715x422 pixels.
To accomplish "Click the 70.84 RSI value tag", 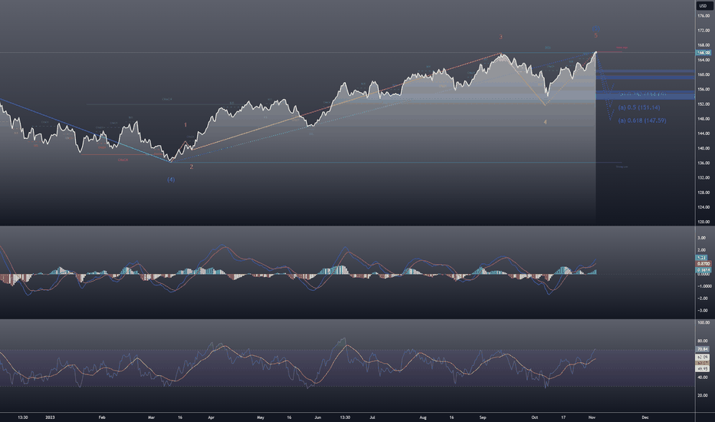I will click(703, 349).
